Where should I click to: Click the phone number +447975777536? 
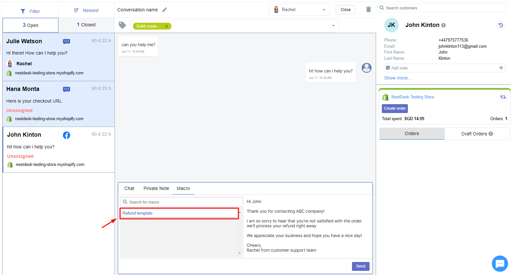pos(453,40)
